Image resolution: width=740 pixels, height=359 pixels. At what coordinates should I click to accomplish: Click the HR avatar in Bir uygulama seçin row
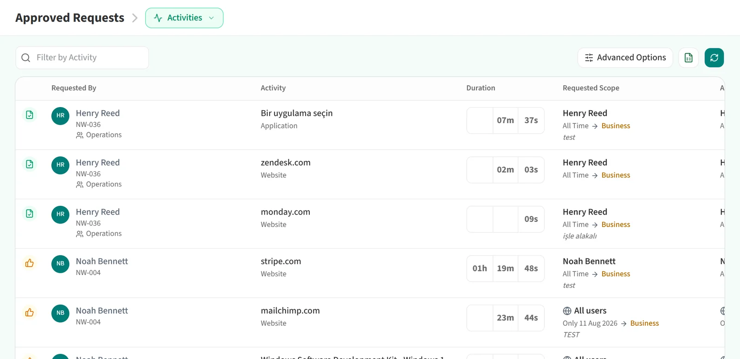(x=61, y=116)
